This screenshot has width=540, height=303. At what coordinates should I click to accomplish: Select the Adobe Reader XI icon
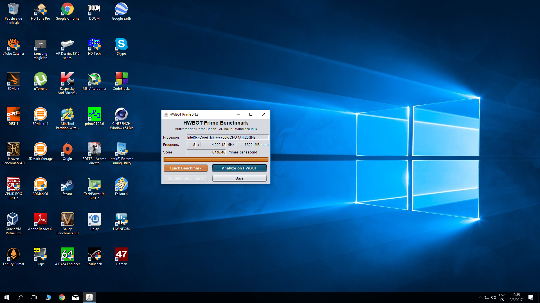pos(40,222)
